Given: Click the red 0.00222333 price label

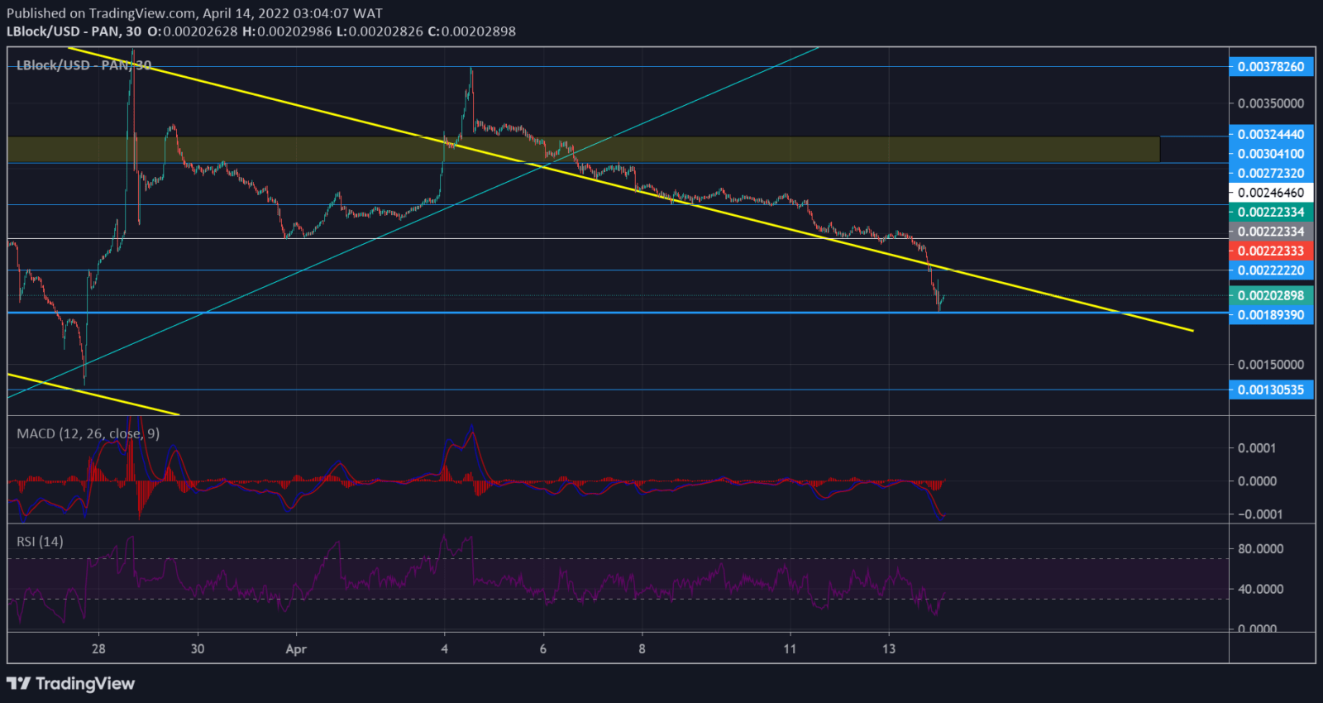Looking at the screenshot, I should (x=1271, y=251).
